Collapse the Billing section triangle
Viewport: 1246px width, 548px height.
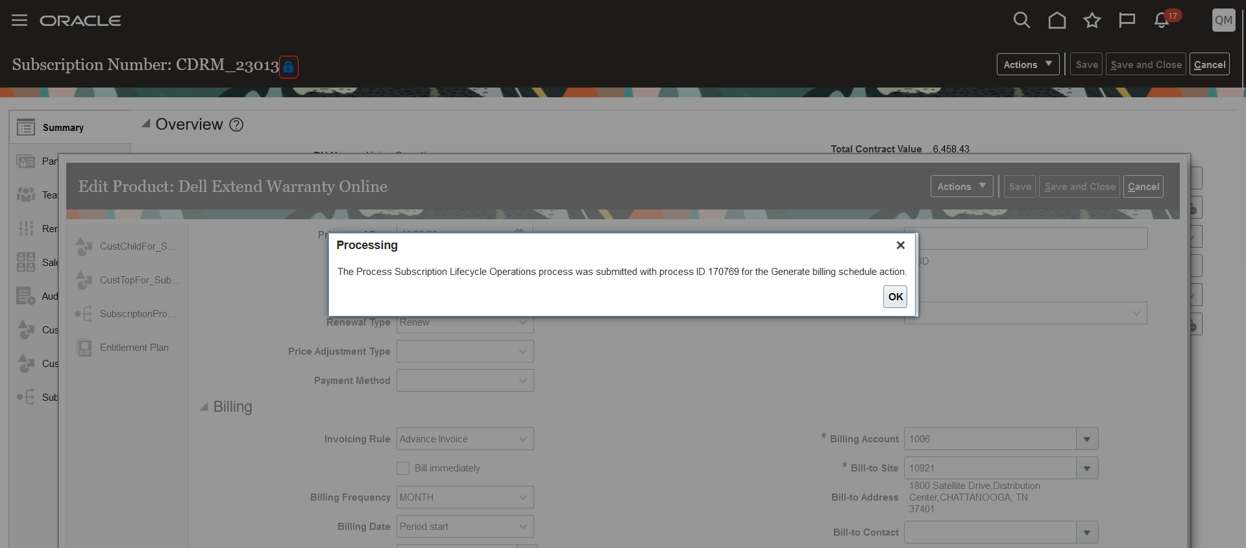pos(204,407)
